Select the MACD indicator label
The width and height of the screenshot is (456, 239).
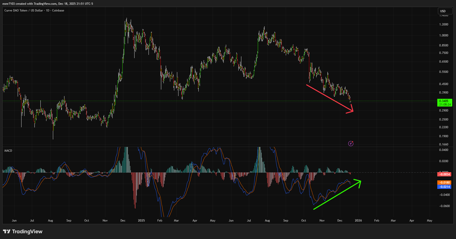tap(7, 150)
